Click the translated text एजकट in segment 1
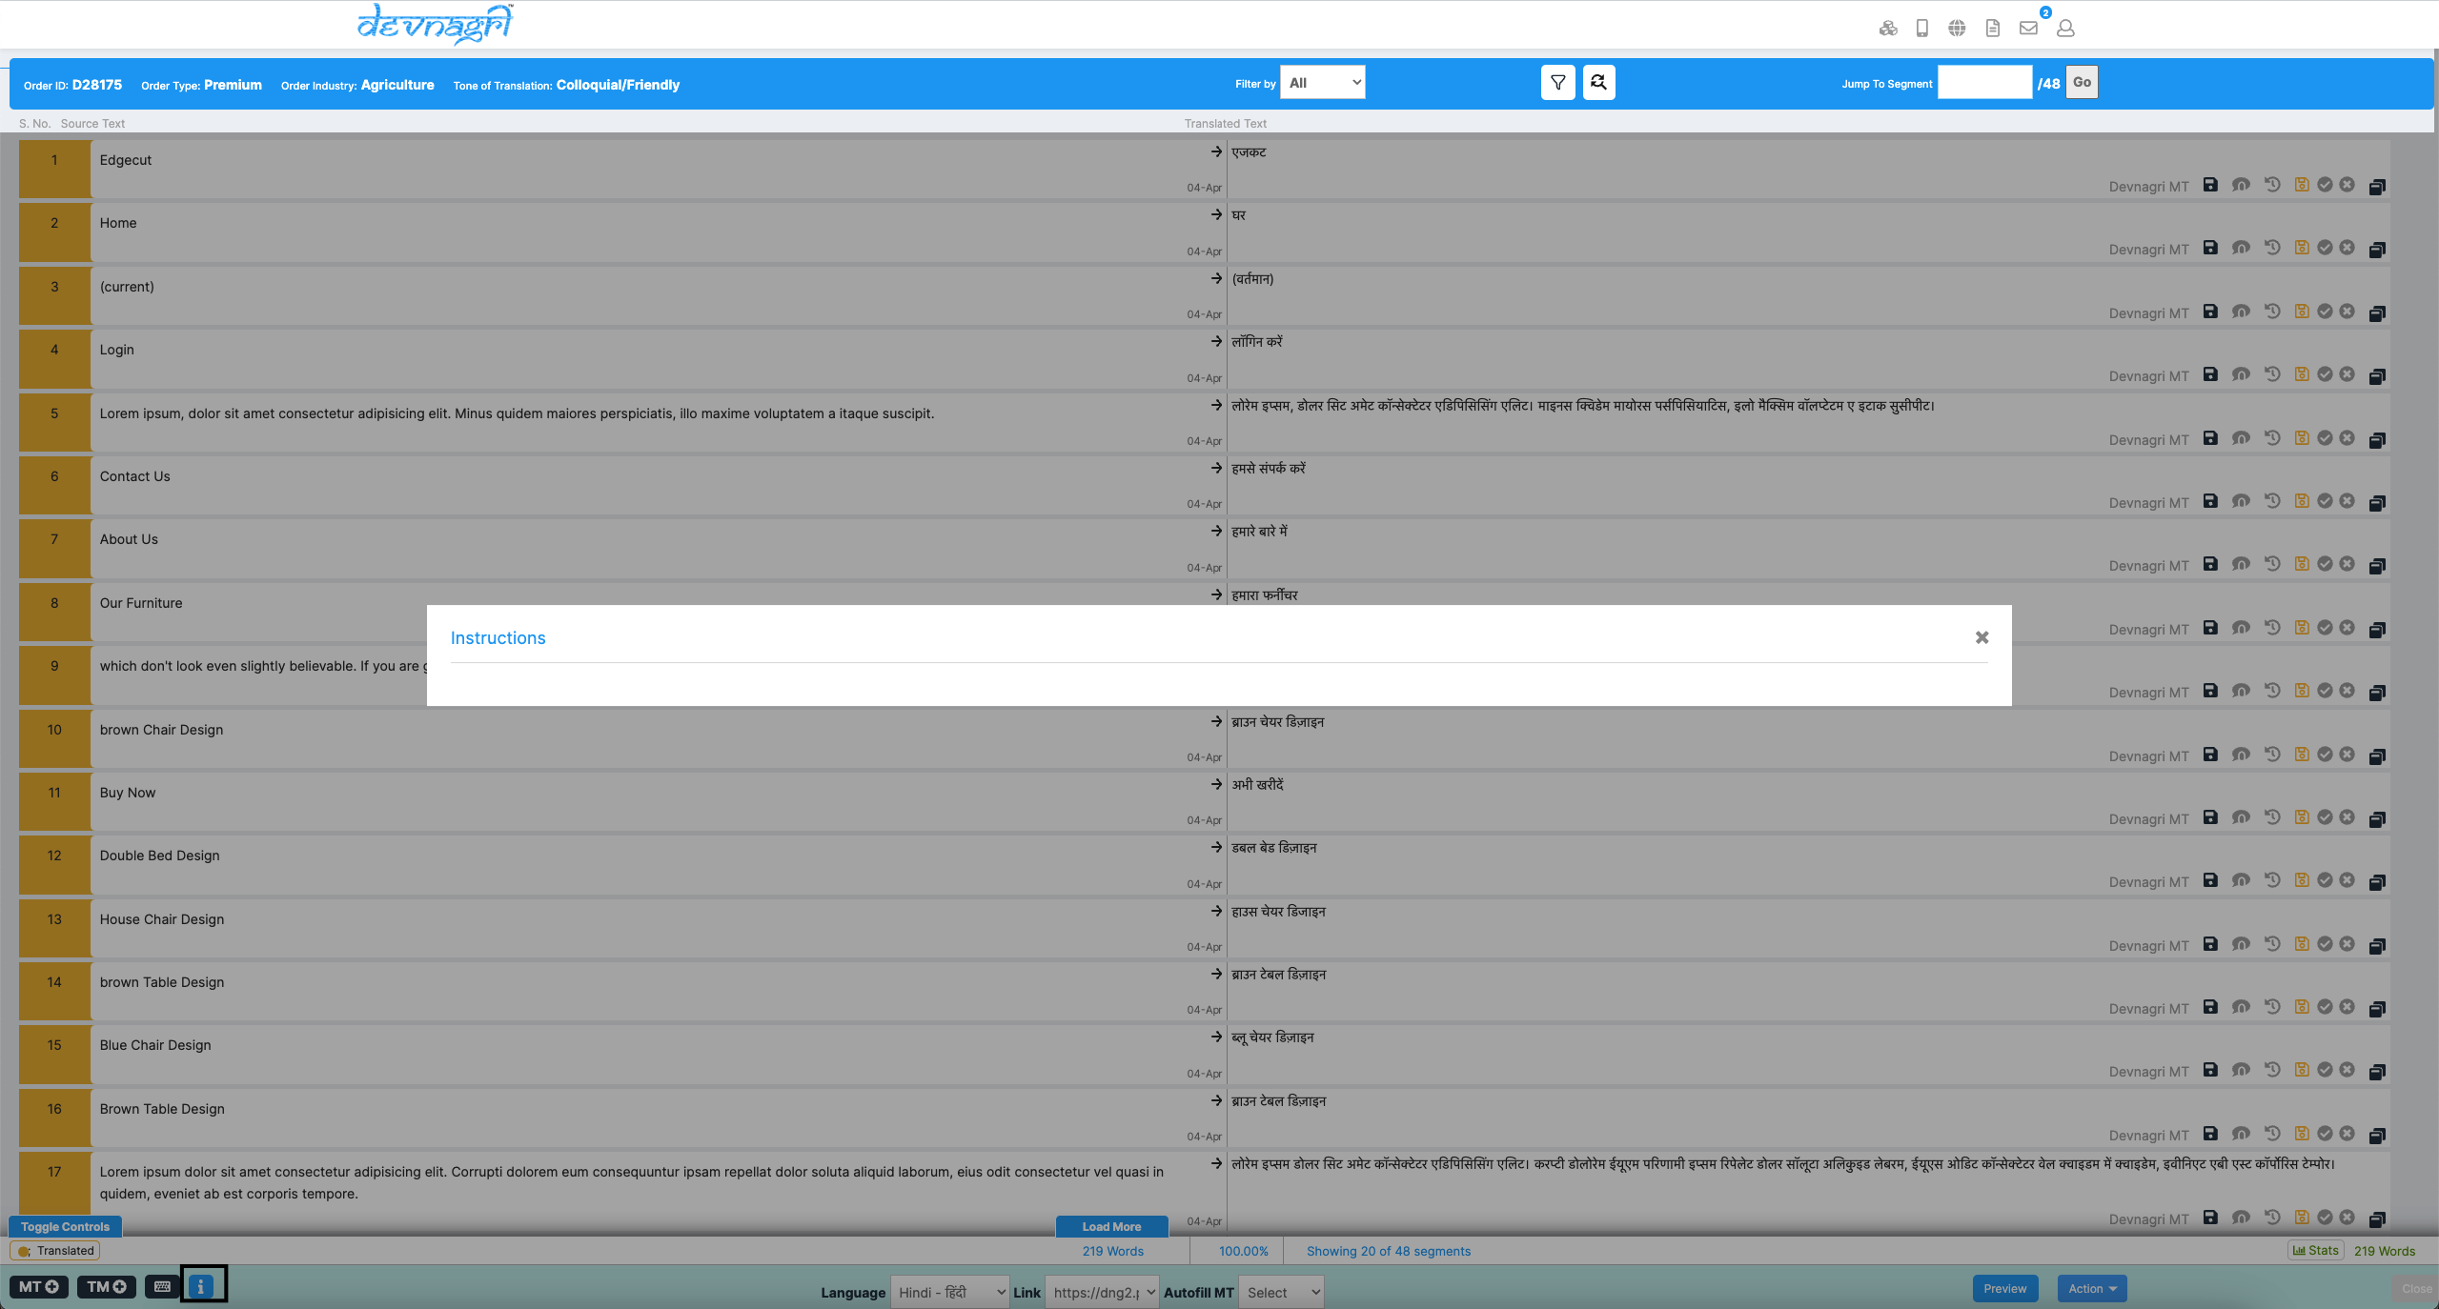The width and height of the screenshot is (2439, 1309). click(x=1249, y=152)
